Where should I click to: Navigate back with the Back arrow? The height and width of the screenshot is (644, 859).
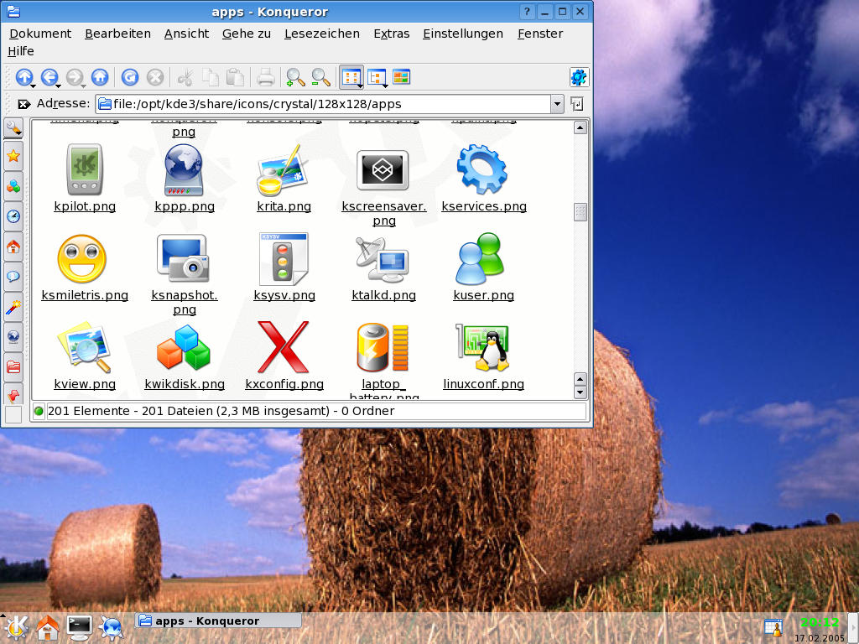(49, 77)
